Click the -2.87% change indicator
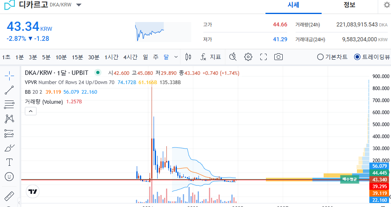The image size is (391, 207). tap(16, 38)
